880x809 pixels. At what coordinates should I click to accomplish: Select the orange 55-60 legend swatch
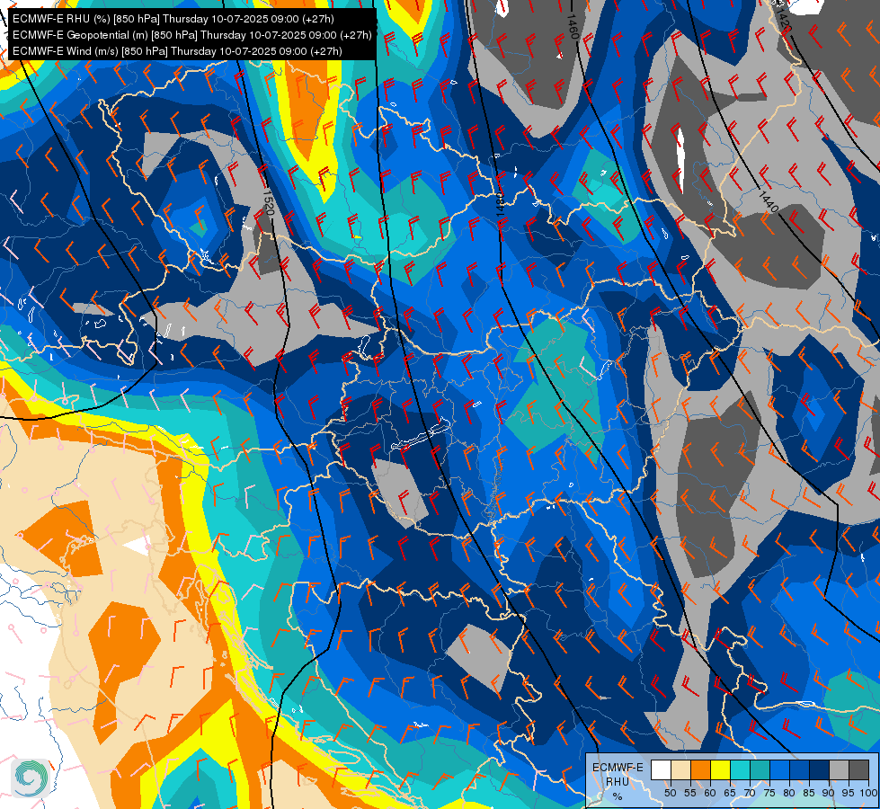pyautogui.click(x=700, y=769)
